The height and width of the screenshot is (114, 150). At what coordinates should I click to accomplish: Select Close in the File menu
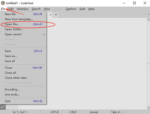pos(23,68)
